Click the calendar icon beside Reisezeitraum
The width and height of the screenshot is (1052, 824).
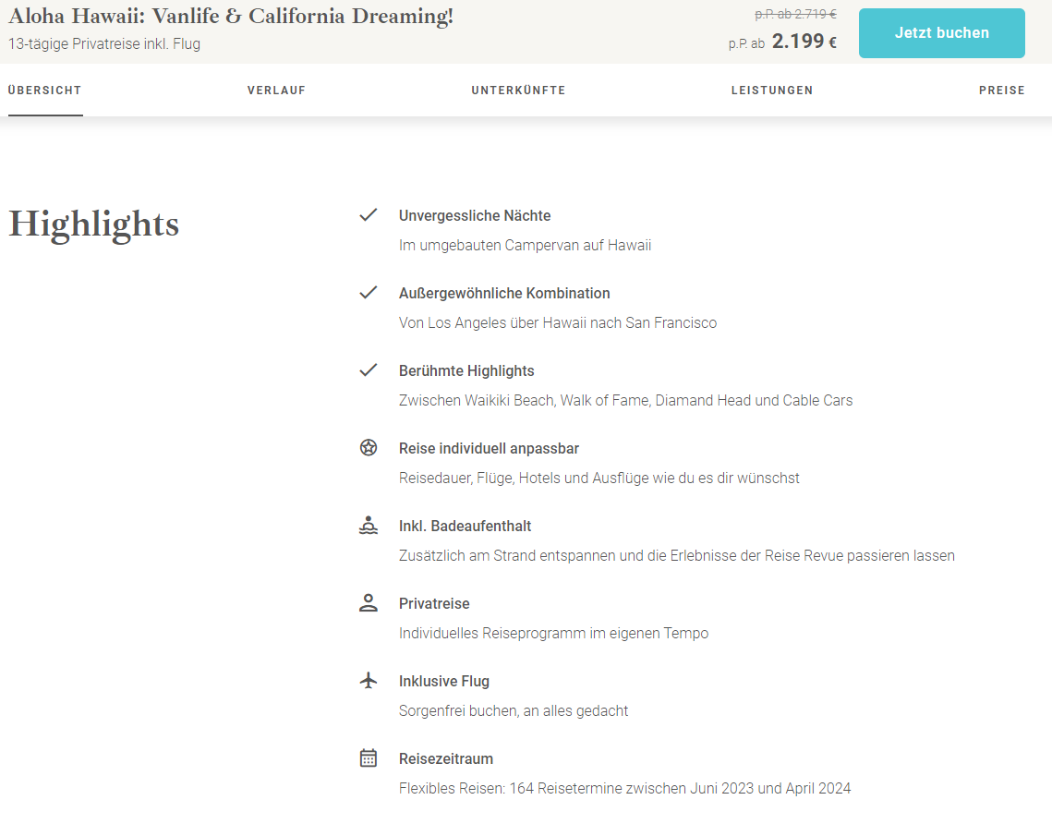click(x=369, y=758)
